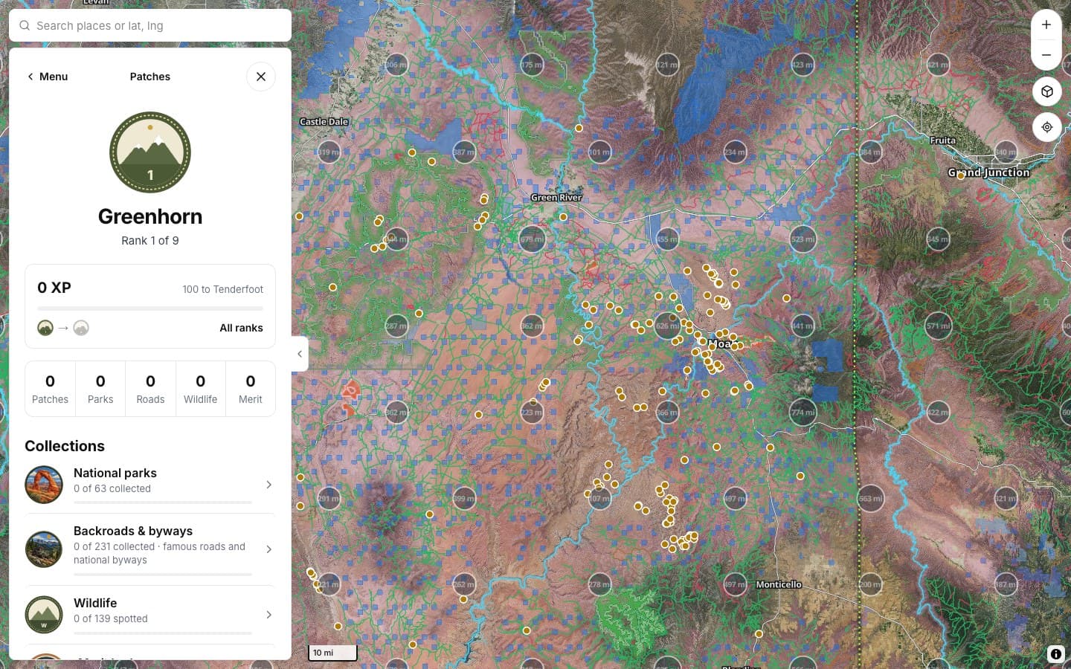This screenshot has width=1071, height=669.
Task: Click the 387 mi tile marker
Action: [x=464, y=152]
